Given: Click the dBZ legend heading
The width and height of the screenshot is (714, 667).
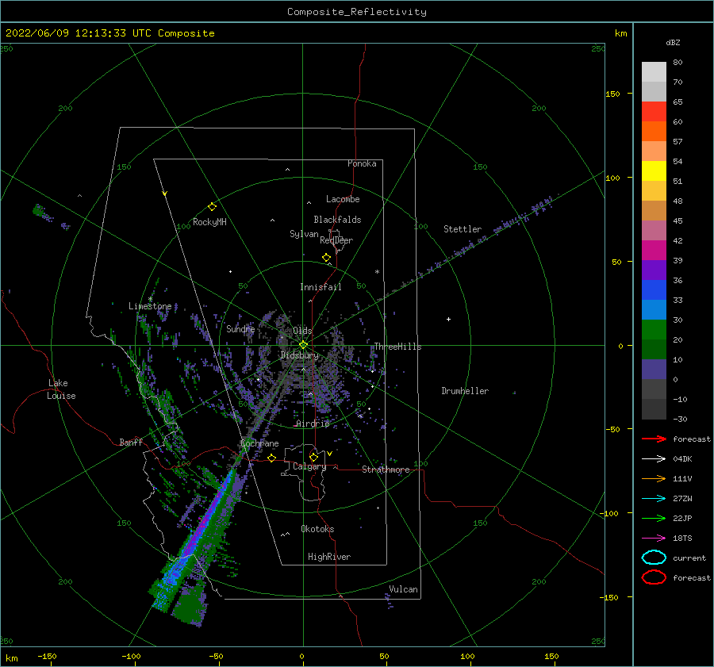Looking at the screenshot, I should 673,43.
